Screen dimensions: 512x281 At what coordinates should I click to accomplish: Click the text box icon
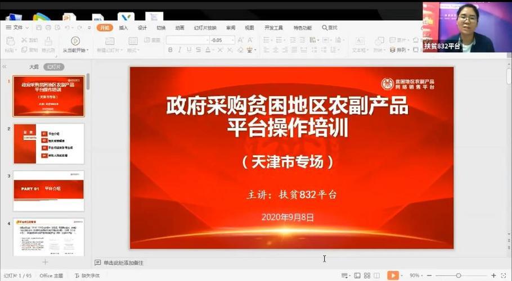(x=360, y=41)
